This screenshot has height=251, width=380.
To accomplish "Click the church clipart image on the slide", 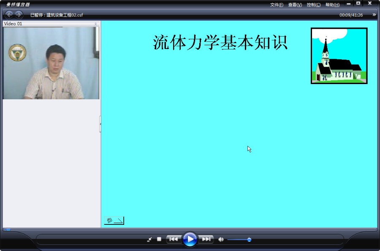I will pyautogui.click(x=339, y=56).
